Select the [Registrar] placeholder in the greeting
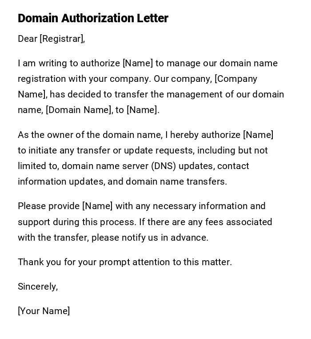The height and width of the screenshot is (339, 311). point(61,39)
